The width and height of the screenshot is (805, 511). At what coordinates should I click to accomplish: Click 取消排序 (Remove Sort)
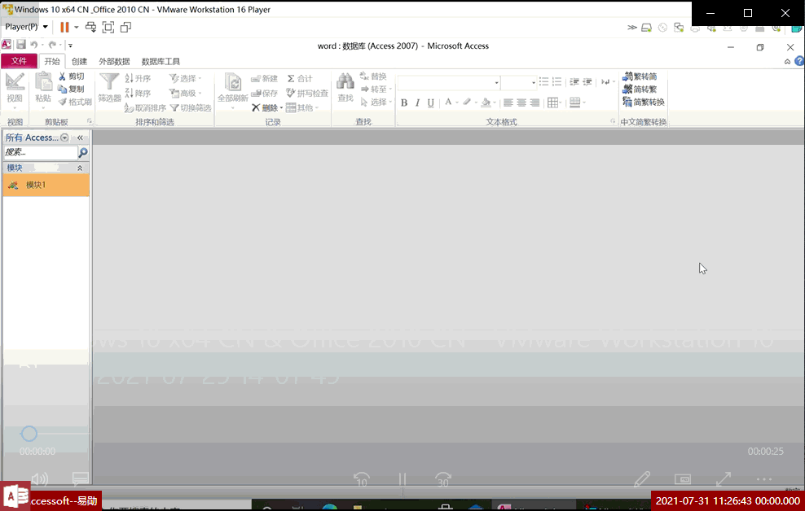(x=145, y=107)
